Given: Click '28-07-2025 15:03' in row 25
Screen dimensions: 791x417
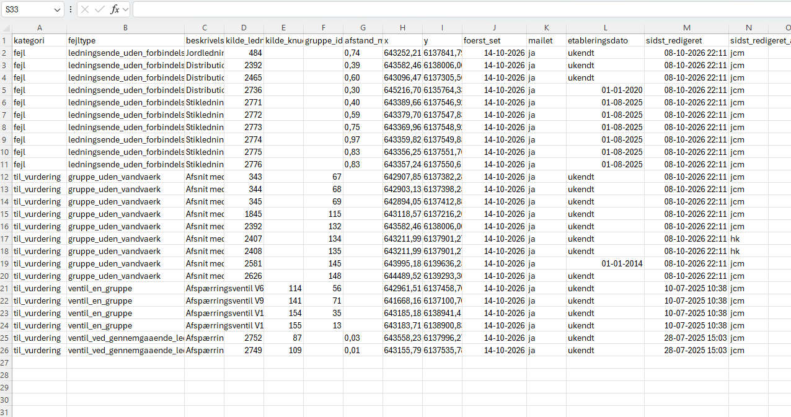Looking at the screenshot, I should coord(687,338).
